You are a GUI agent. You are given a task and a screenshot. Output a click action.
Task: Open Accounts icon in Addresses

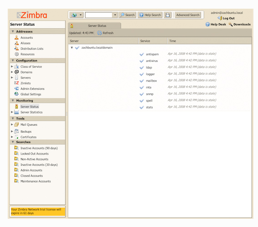tap(16, 37)
